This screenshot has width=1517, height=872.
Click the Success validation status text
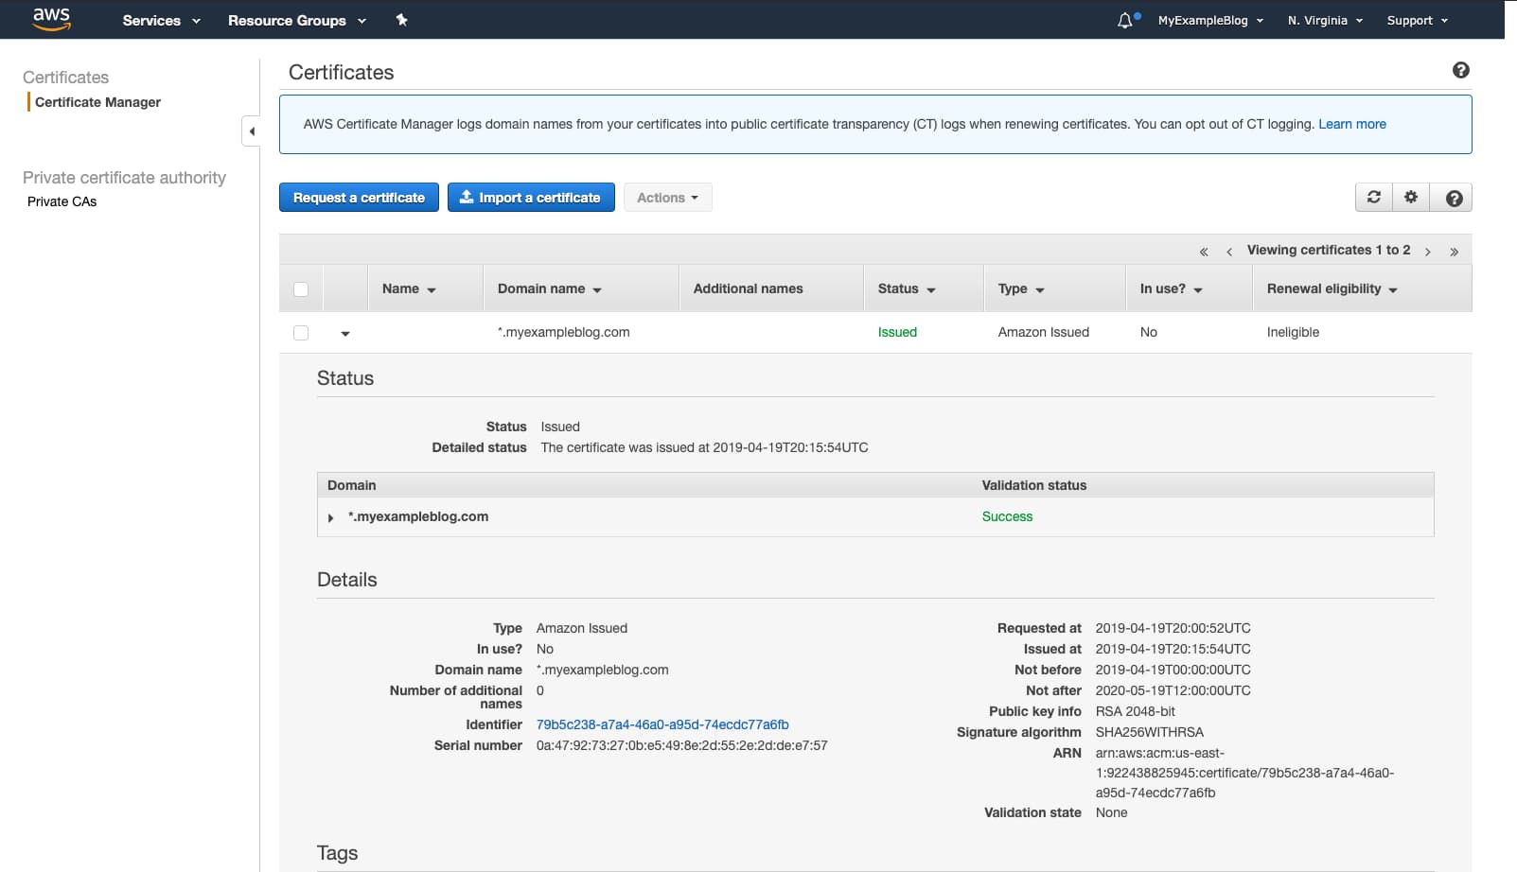[x=1007, y=516]
